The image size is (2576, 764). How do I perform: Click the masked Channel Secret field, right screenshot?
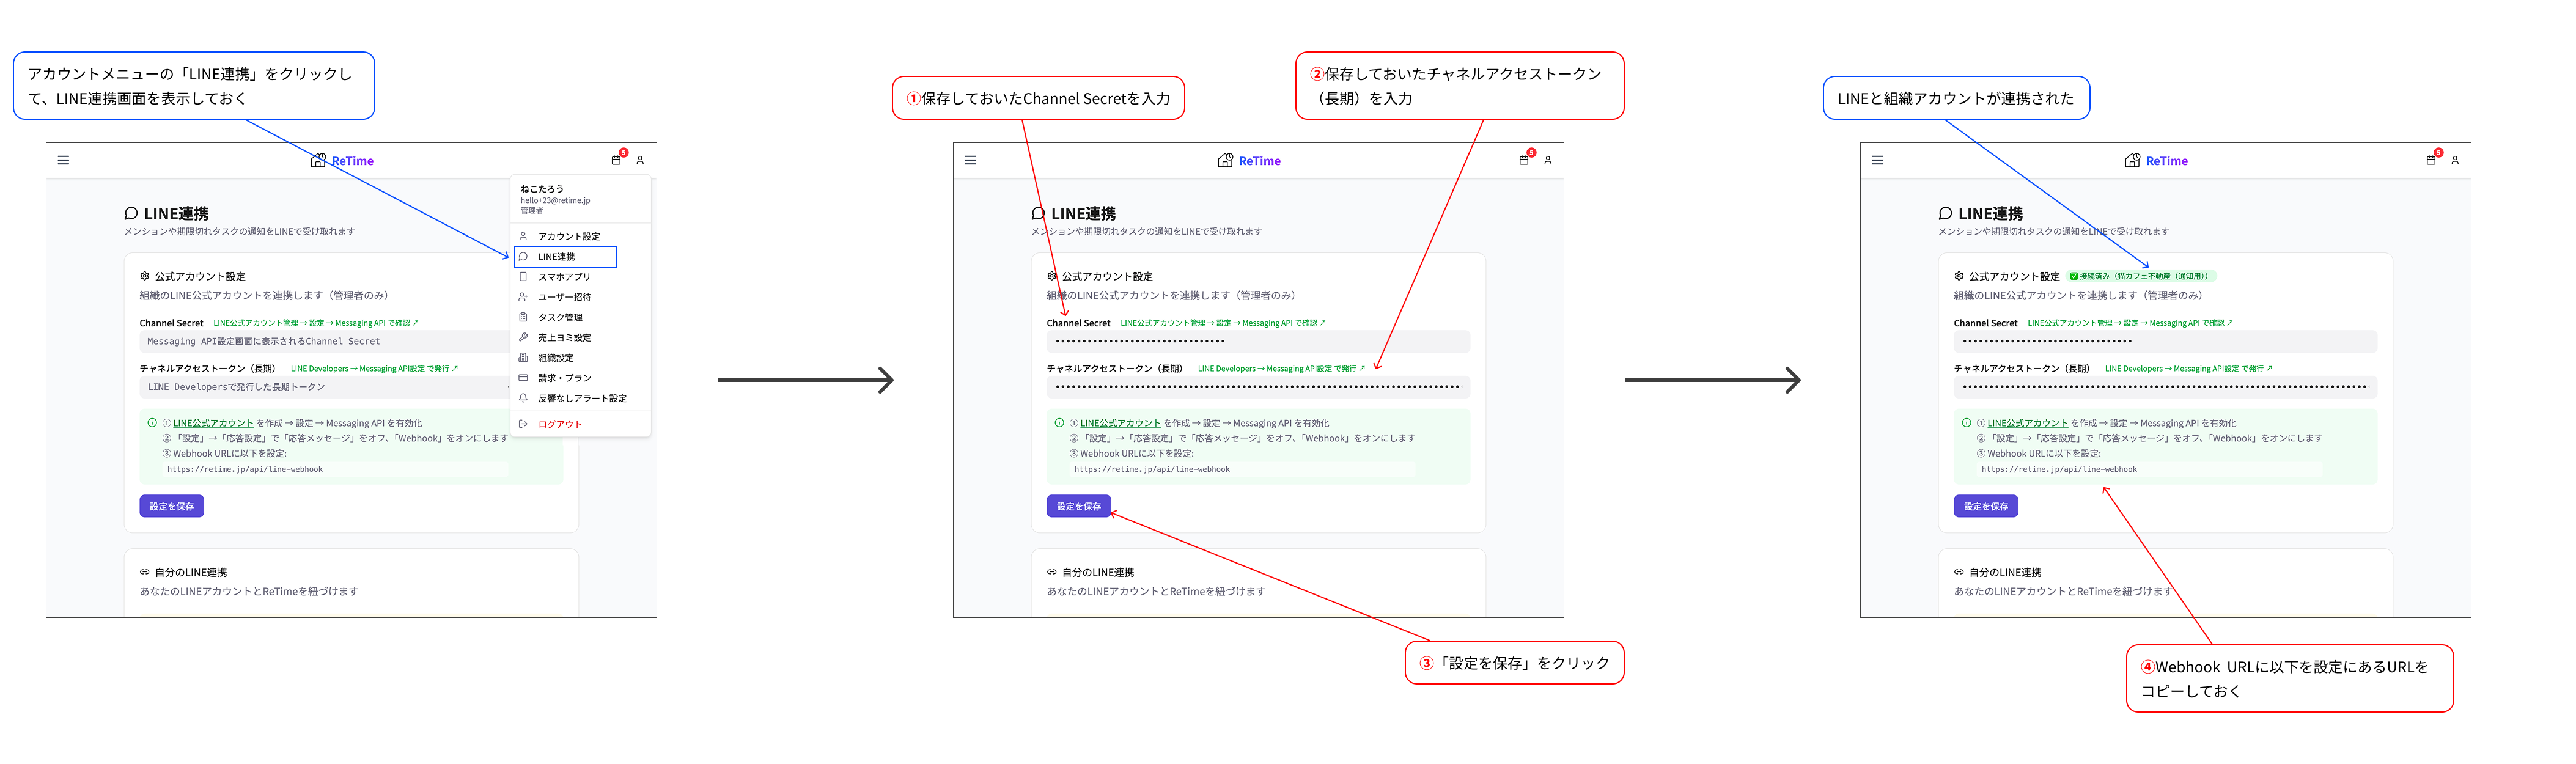2165,341
